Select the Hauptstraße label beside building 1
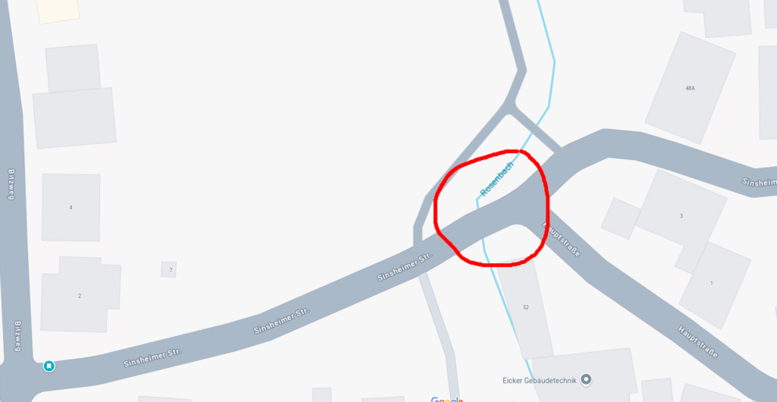 coord(698,342)
